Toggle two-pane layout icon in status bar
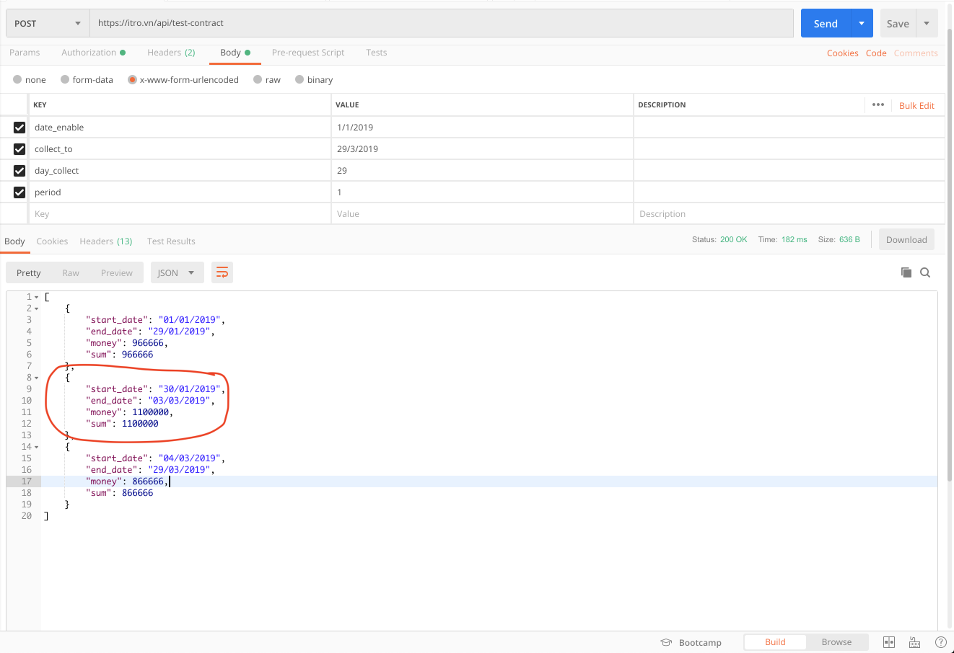Viewport: 954px width, 653px height. coord(889,642)
